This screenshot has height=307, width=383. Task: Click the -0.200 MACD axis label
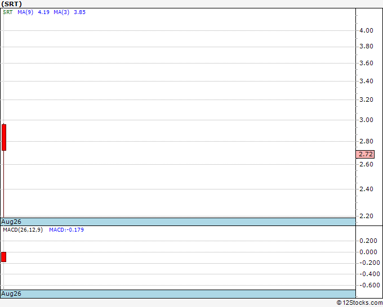369,263
